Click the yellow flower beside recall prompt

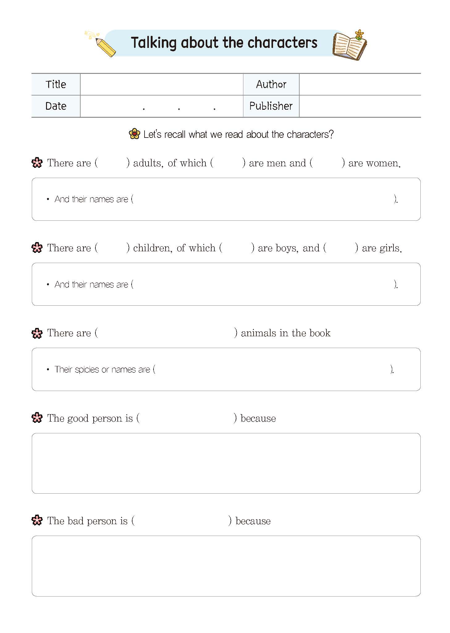click(134, 134)
